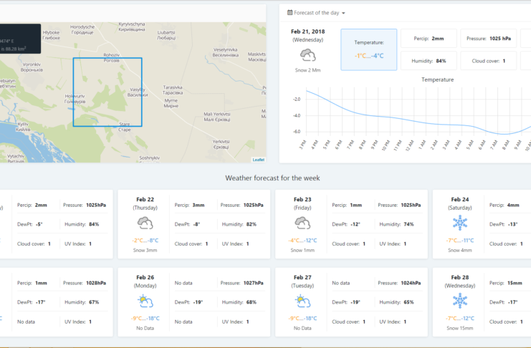Click the calendar icon beside Forecast of the day

tap(290, 12)
